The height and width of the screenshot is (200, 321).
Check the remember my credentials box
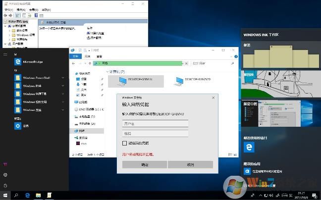125,143
